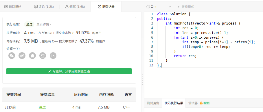Click the pencil icon on green button
This screenshot has width=263, height=112.
pyautogui.click(x=49, y=71)
